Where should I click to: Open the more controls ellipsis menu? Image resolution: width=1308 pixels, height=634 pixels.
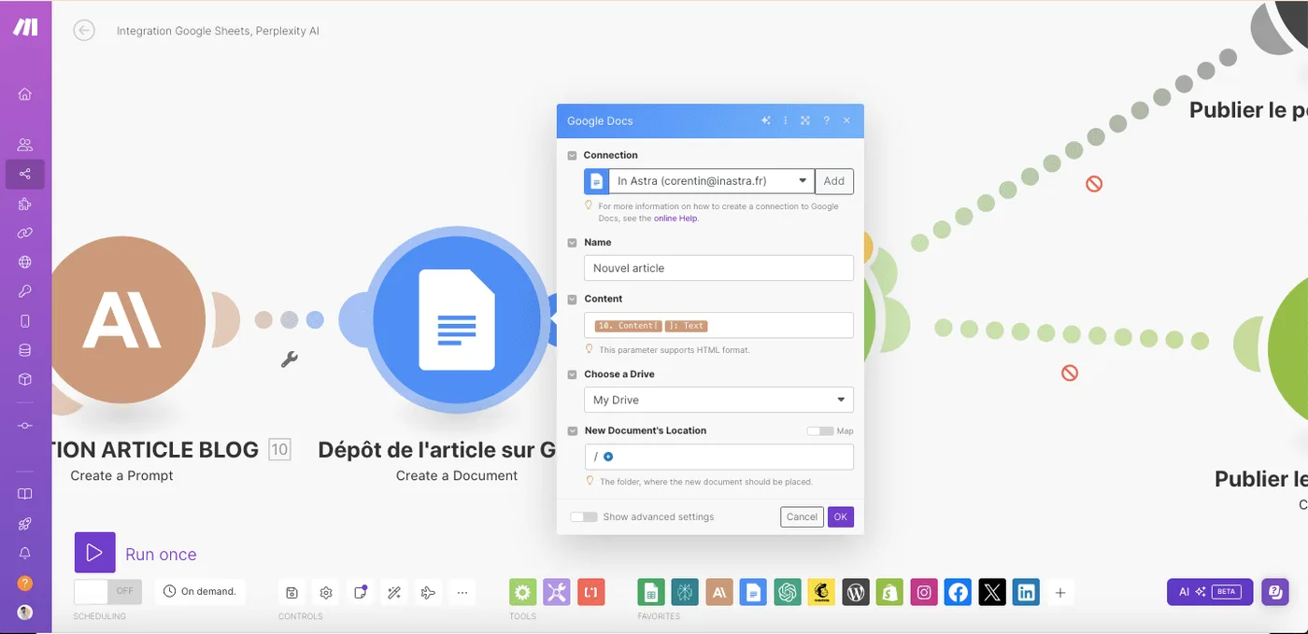tap(462, 592)
